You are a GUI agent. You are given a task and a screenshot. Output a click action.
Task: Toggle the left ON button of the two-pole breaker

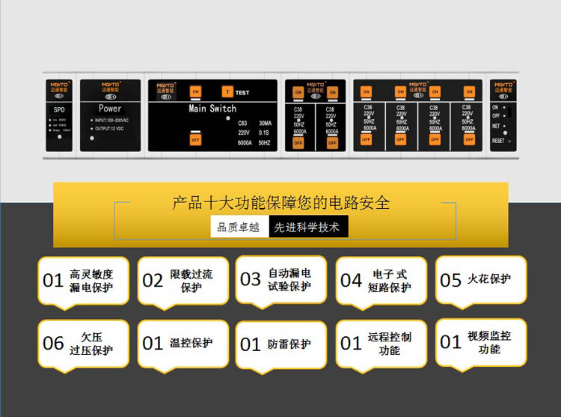(298, 92)
